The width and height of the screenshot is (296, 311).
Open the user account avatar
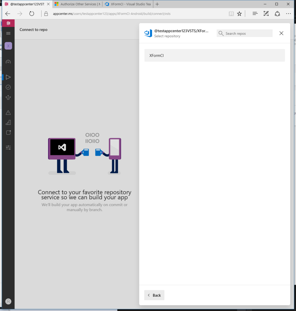point(8,302)
